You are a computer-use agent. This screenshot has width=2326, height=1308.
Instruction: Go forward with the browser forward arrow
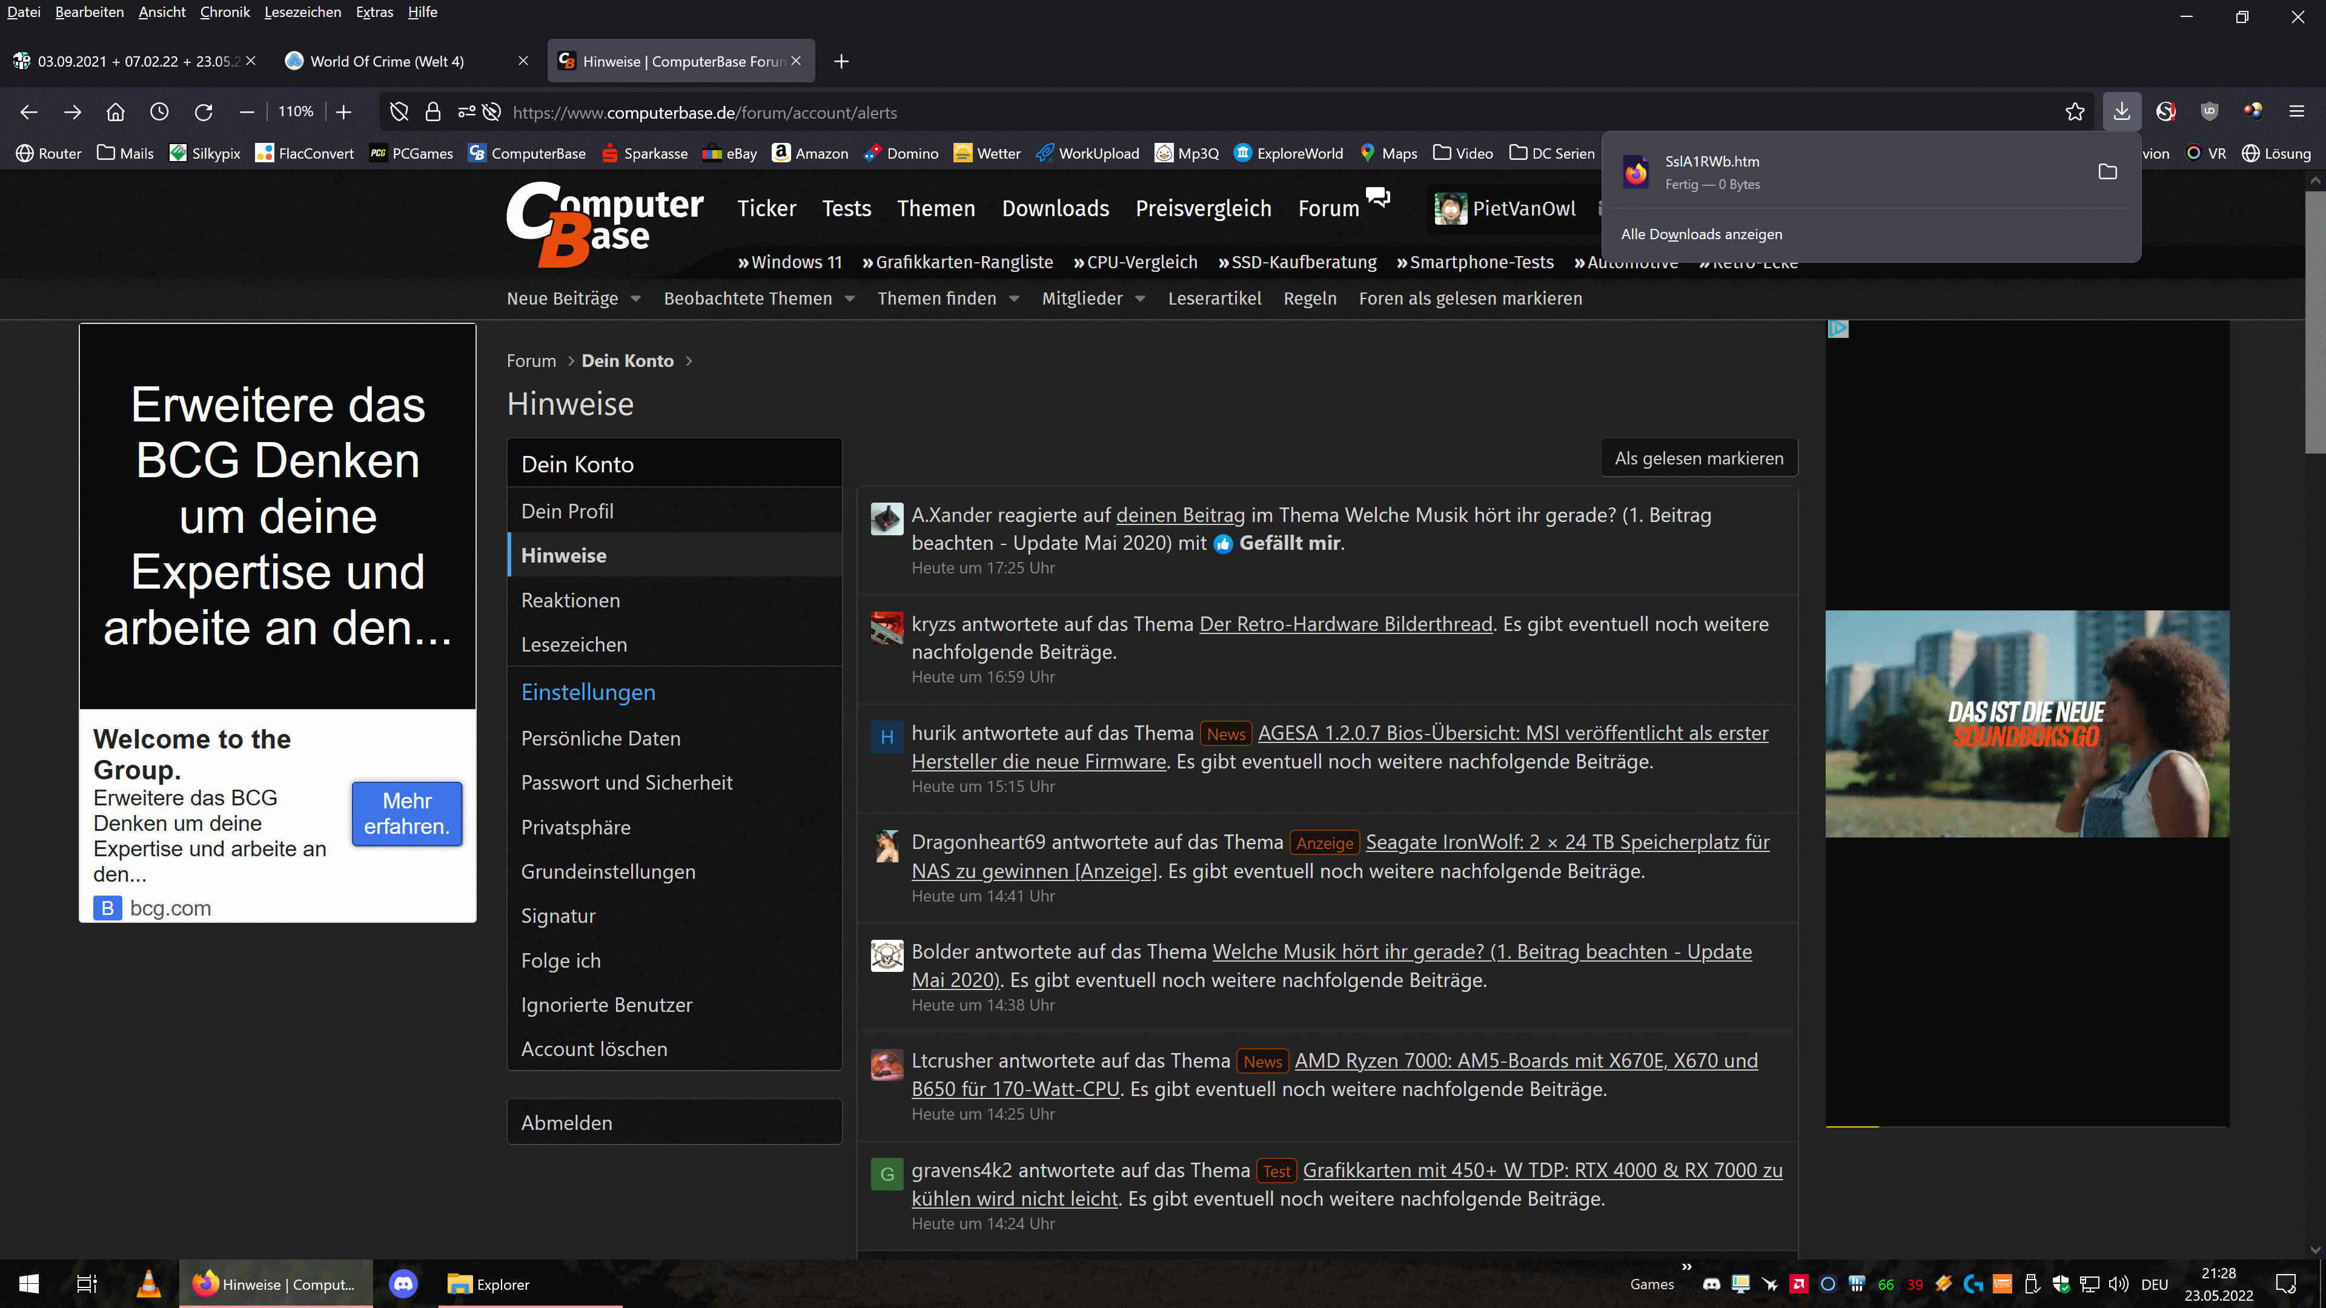click(x=73, y=112)
